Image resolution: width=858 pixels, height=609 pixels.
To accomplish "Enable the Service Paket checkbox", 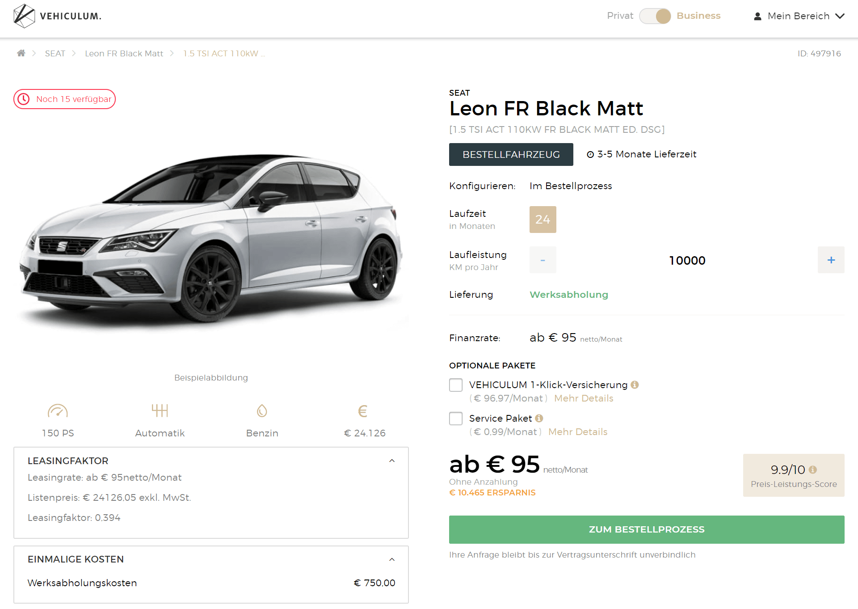I will [456, 419].
